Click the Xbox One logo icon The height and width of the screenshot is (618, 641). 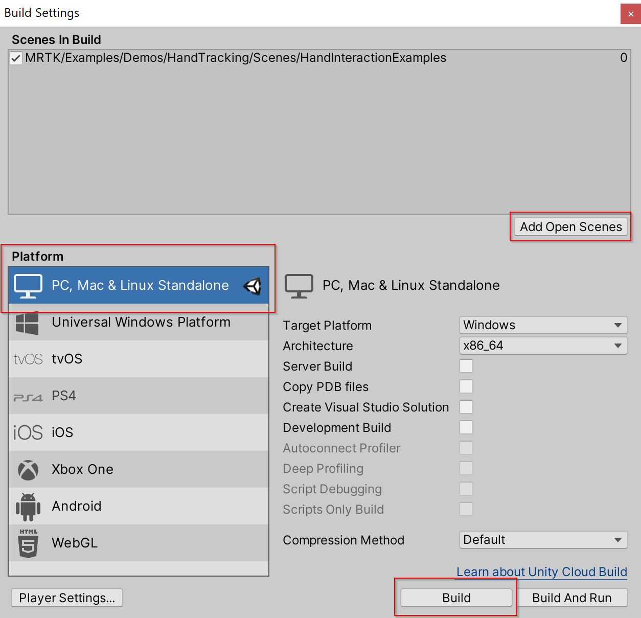click(28, 470)
